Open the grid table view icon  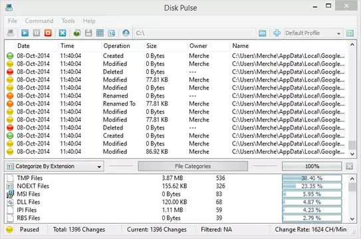tap(100, 33)
